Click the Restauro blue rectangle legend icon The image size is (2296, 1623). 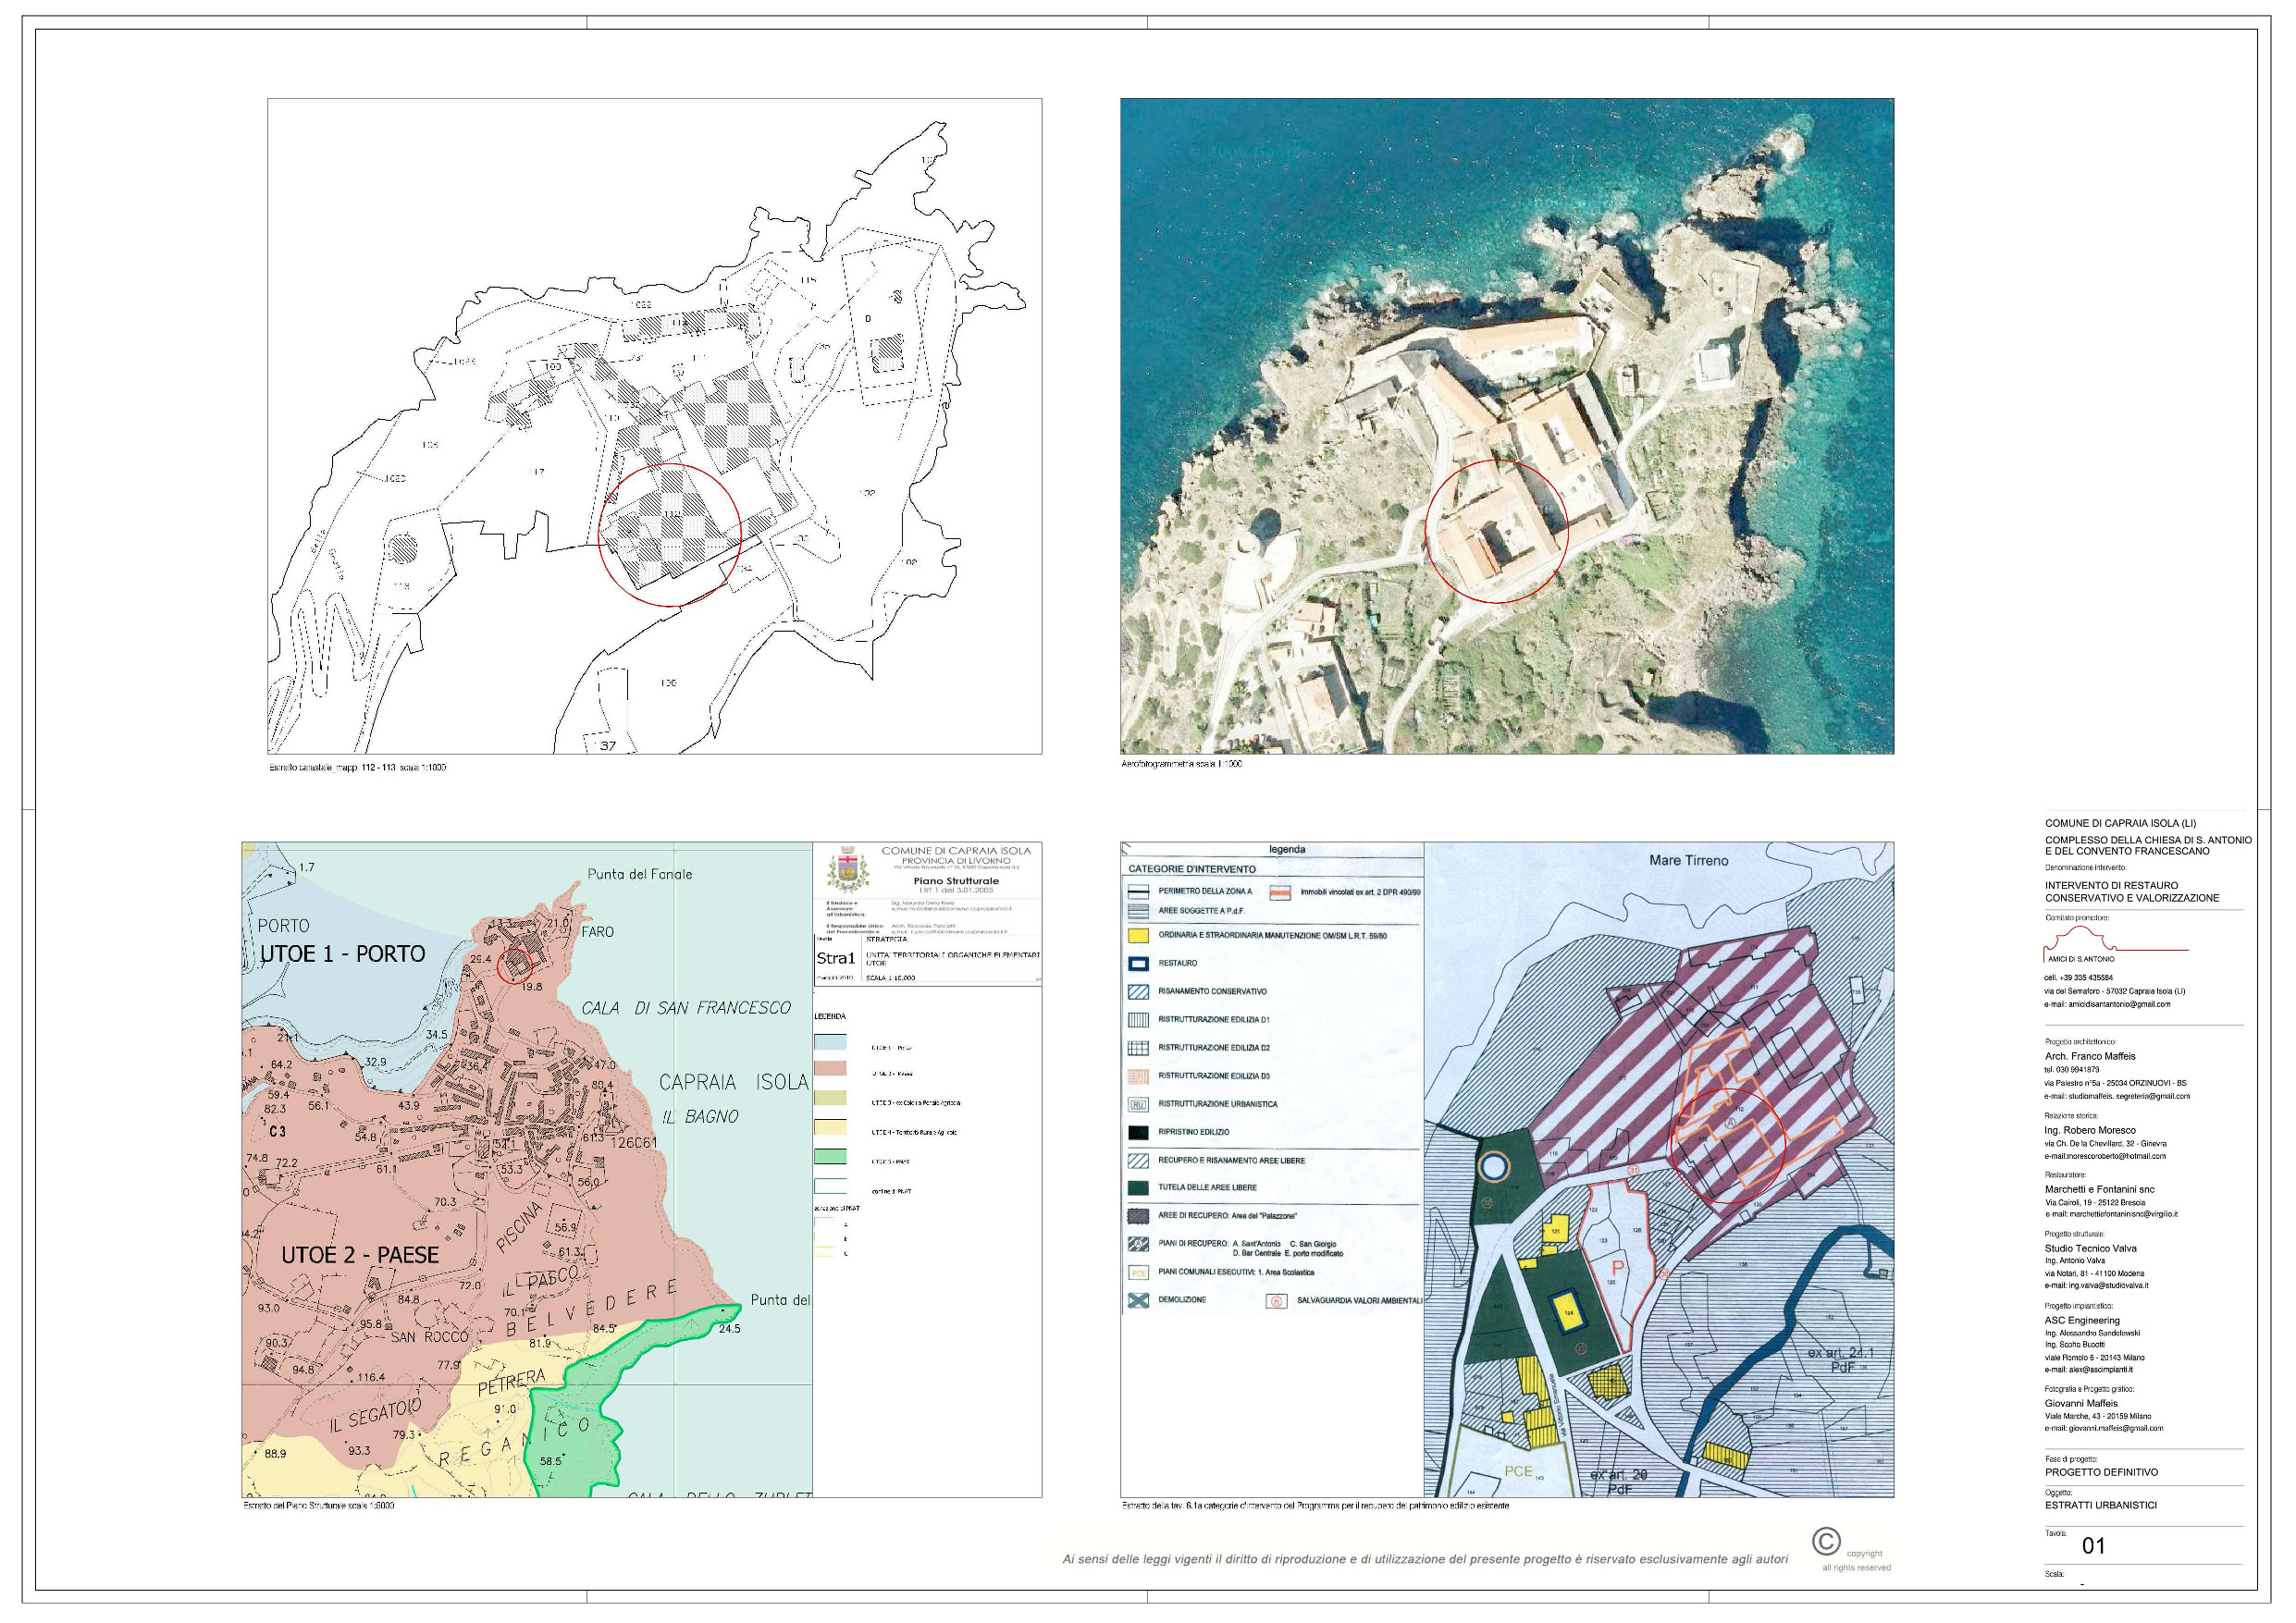(1137, 964)
